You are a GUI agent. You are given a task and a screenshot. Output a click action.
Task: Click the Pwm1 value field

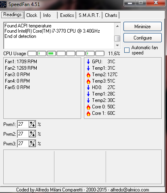click(x=23, y=124)
